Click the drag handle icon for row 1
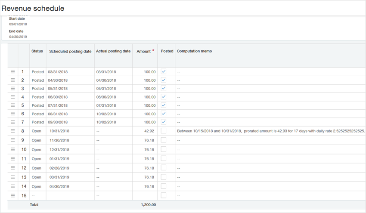Viewport: 366px width, 213px height. 12,71
